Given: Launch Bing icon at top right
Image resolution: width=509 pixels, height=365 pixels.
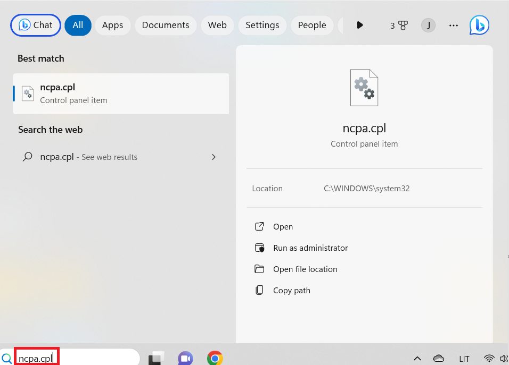Looking at the screenshot, I should click(479, 25).
